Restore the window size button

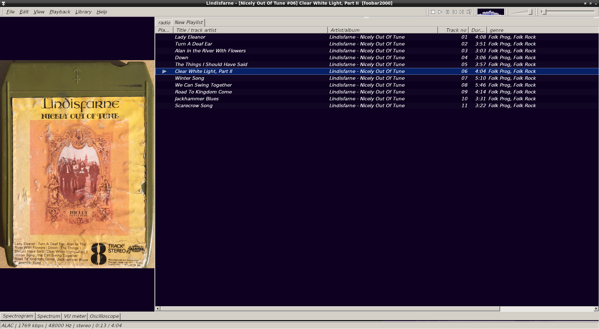(x=591, y=3)
